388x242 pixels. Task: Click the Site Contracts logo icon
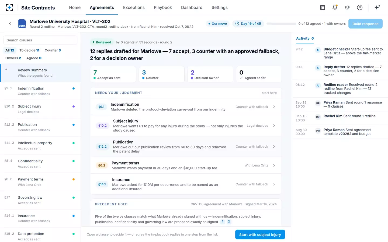[x=9, y=8]
